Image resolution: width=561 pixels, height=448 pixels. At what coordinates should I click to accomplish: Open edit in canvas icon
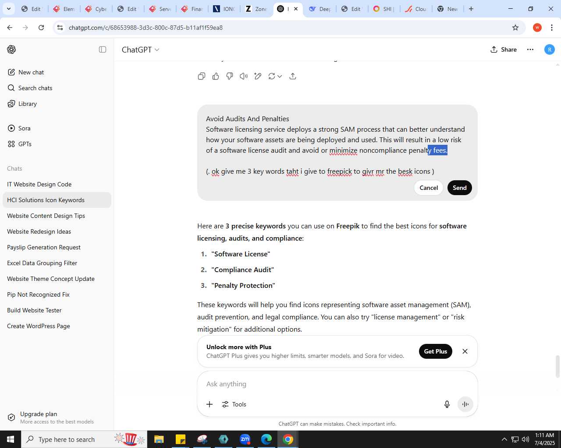click(258, 76)
